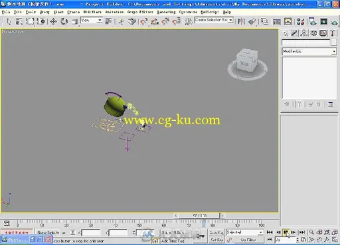Image resolution: width=340 pixels, height=245 pixels.
Task: Switch to Modify command panel tab
Action: pyautogui.click(x=294, y=33)
